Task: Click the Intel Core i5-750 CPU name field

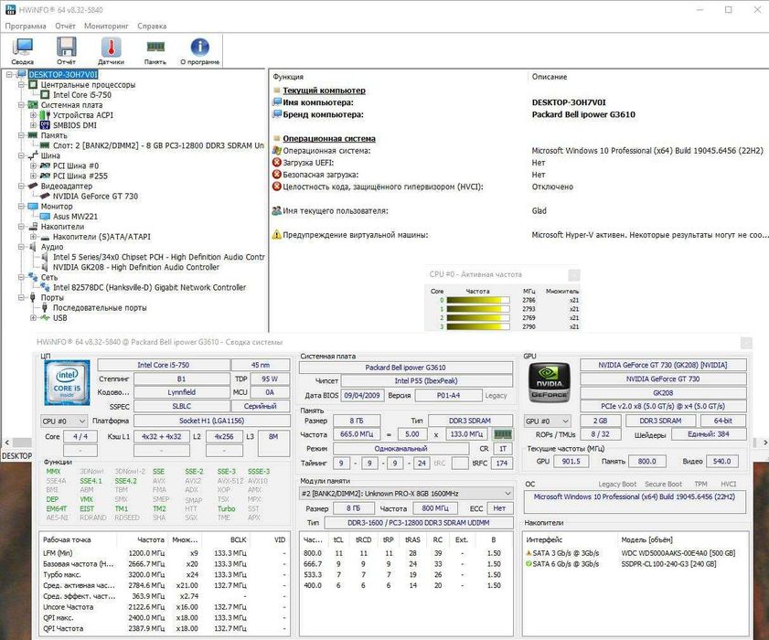Action: pyautogui.click(x=164, y=365)
